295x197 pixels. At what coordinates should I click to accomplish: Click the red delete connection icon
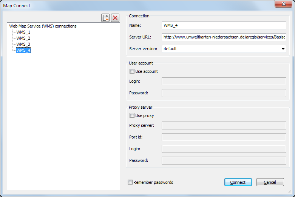coord(115,18)
